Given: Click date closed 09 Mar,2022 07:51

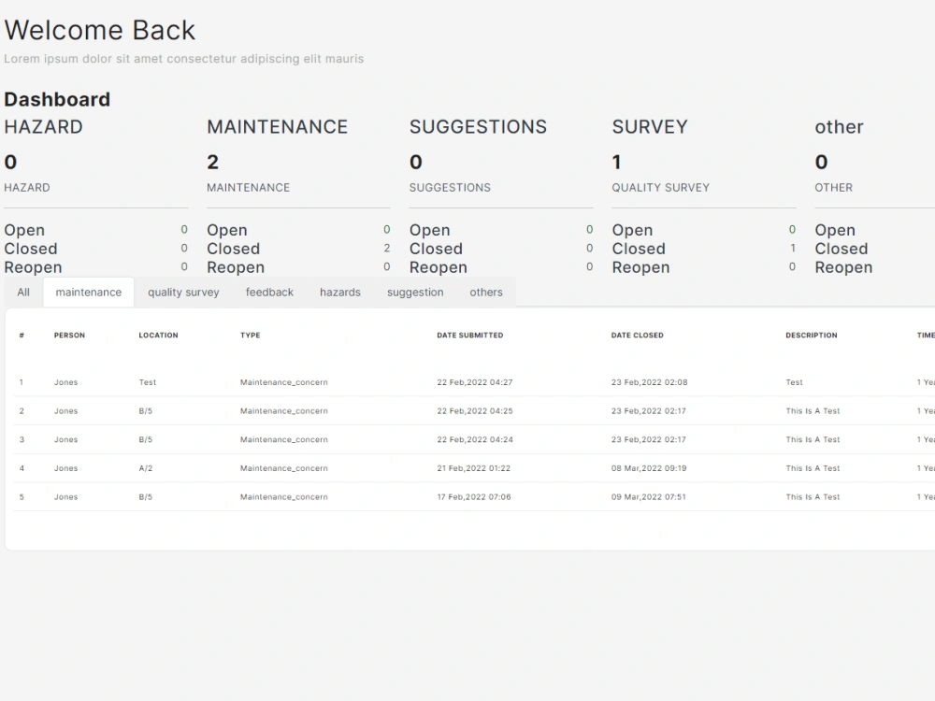Looking at the screenshot, I should click(x=648, y=496).
